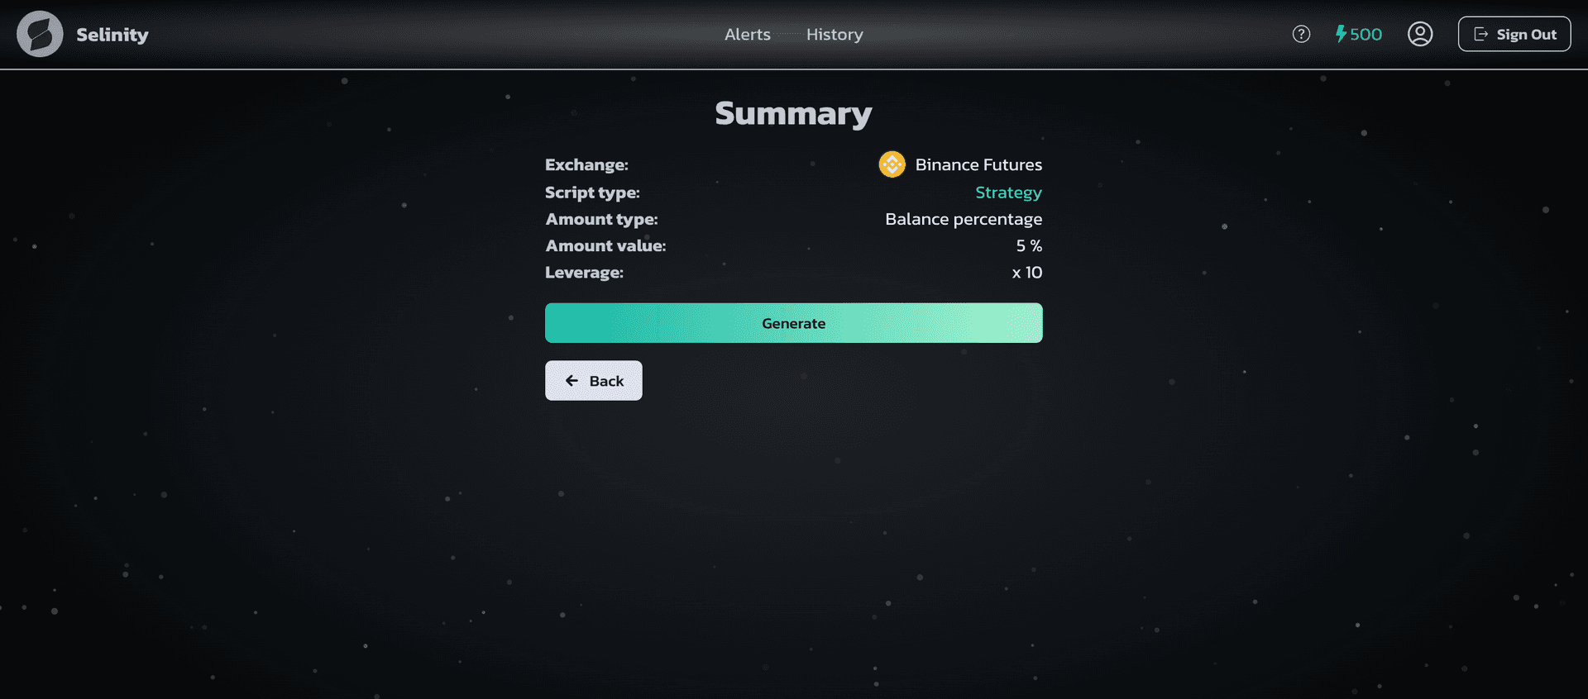Viewport: 1588px width, 699px height.
Task: Click the lightning bolt credits icon
Action: click(x=1341, y=34)
